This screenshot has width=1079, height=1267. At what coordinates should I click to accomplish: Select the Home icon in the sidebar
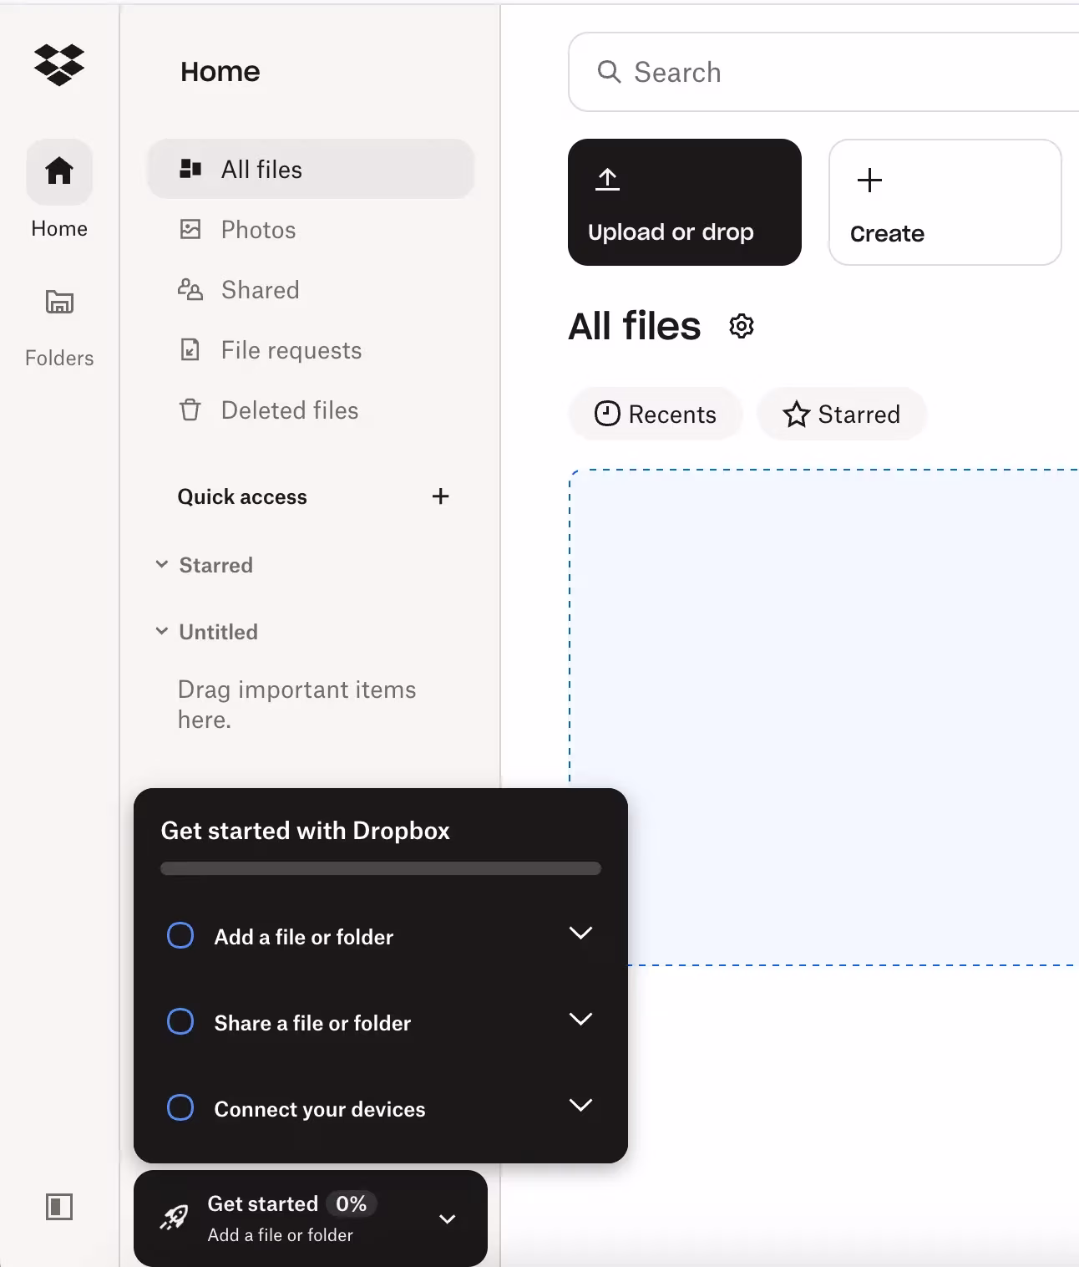coord(58,171)
